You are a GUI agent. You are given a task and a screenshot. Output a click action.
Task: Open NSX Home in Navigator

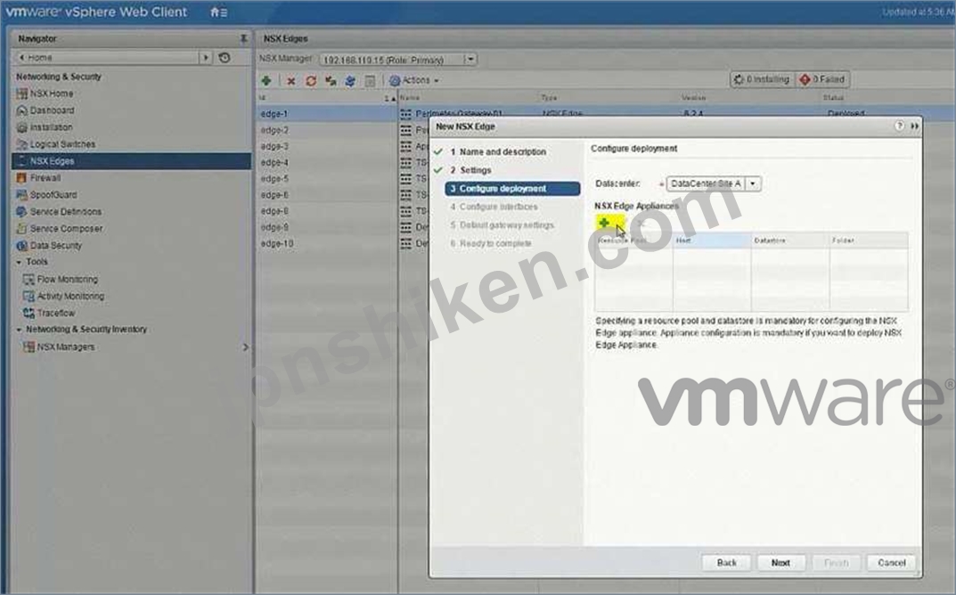coord(51,94)
